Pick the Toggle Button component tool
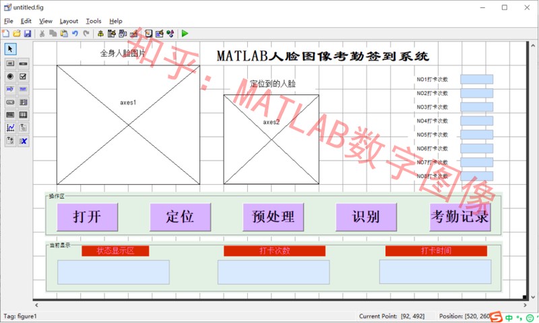The width and height of the screenshot is (539, 323). (10, 115)
